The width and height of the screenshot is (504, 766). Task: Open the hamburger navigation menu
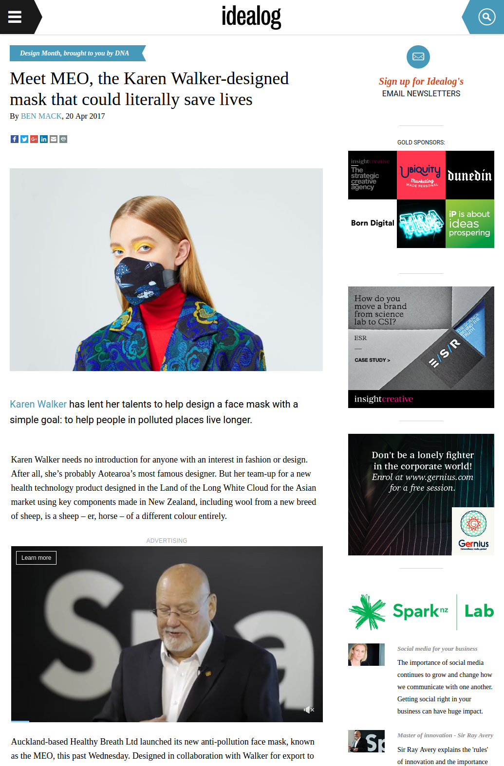click(15, 17)
